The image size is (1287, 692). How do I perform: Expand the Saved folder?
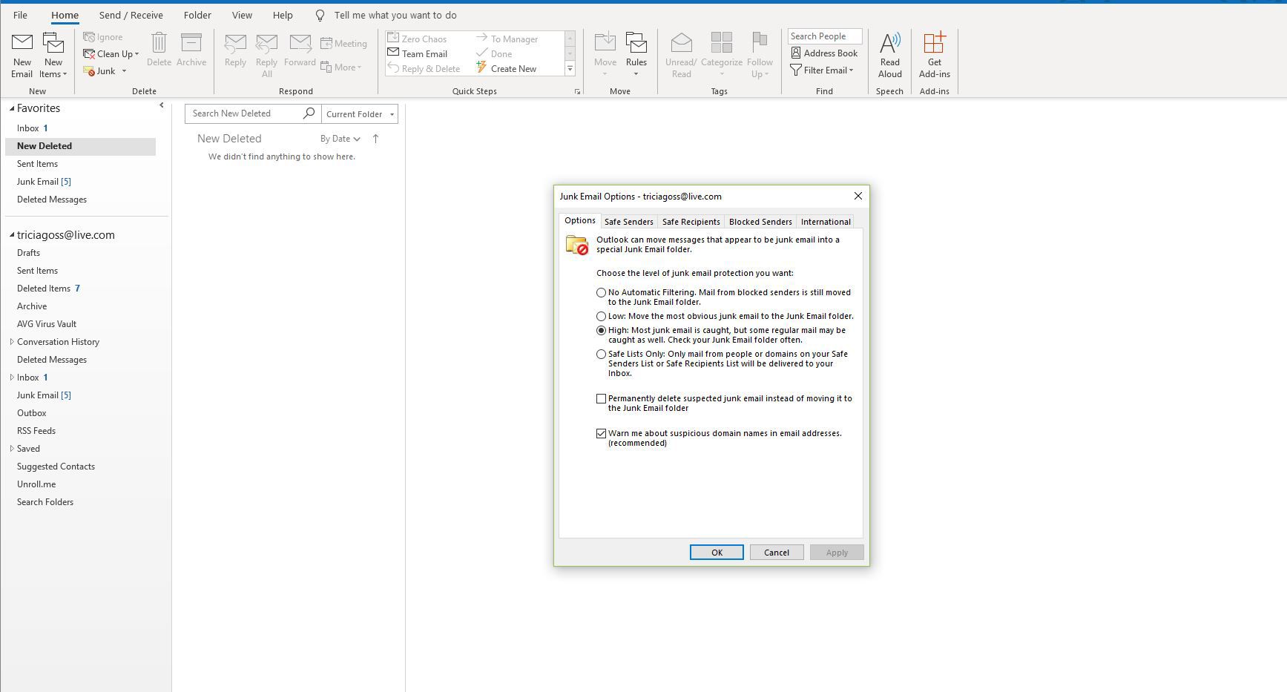[12, 449]
